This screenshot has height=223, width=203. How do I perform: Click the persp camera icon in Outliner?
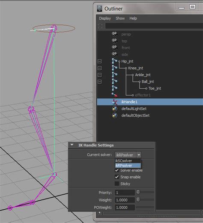click(x=114, y=34)
